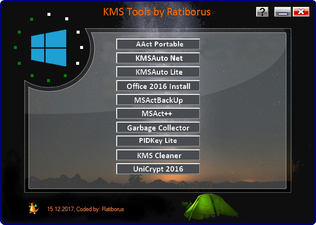
Task: Launch AAct Portable
Action: tap(158, 44)
